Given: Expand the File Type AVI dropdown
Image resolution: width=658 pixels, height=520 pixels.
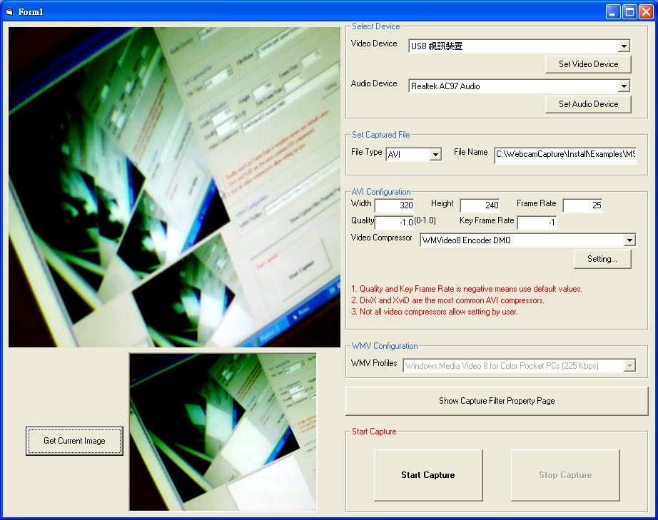Looking at the screenshot, I should 435,155.
